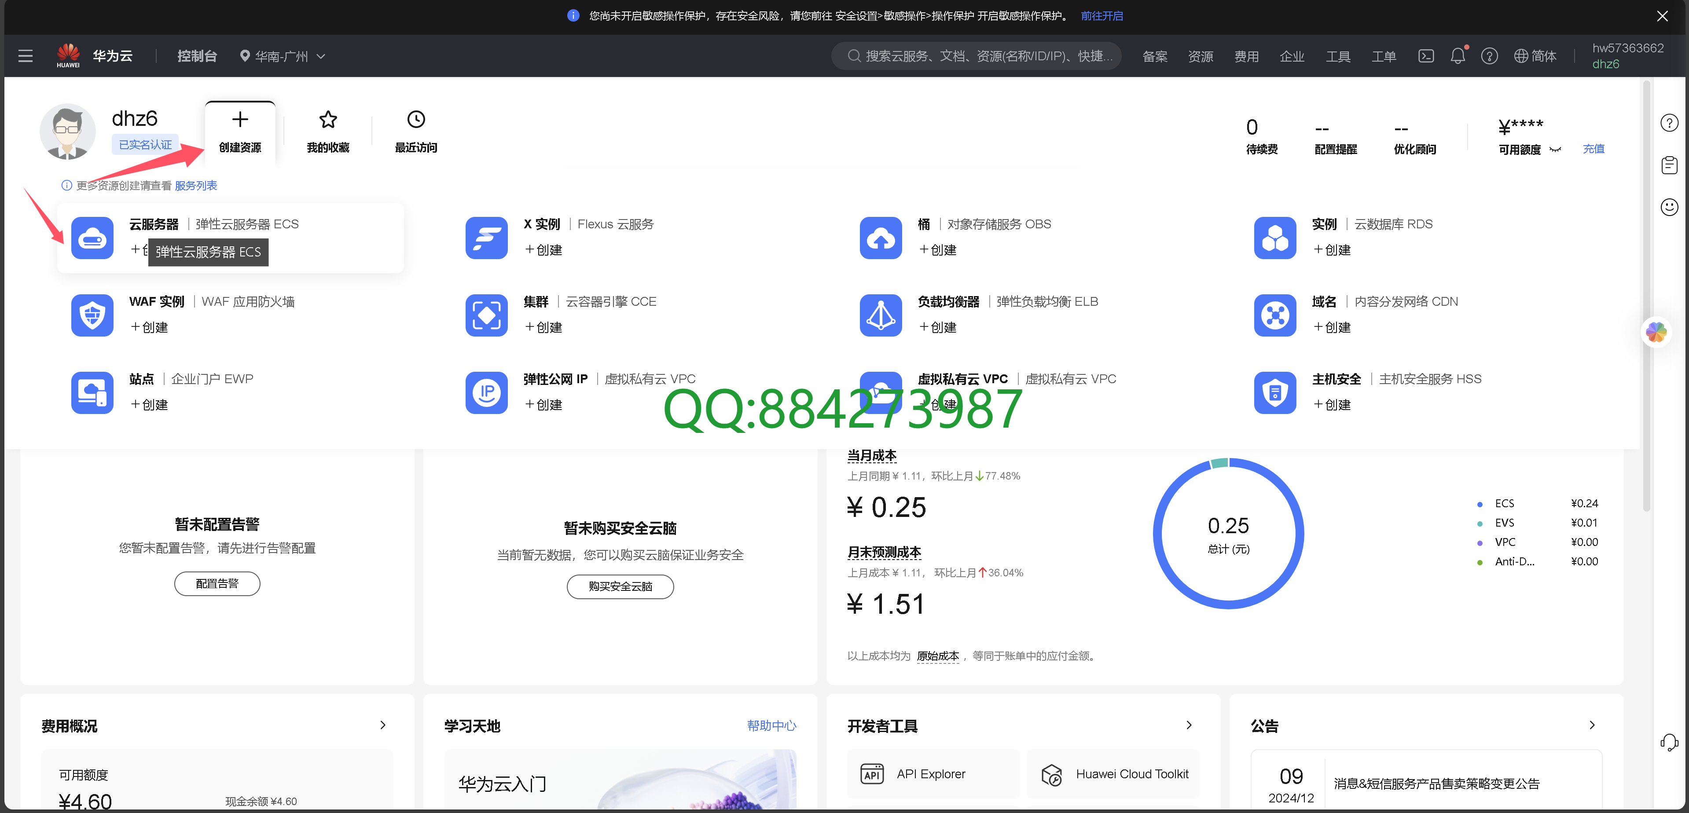The width and height of the screenshot is (1689, 813).
Task: Click the 原始成本 link
Action: tap(938, 656)
